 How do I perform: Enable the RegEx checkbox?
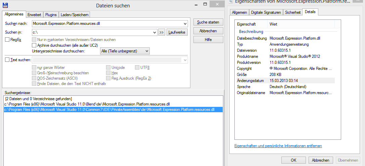[x=7, y=40]
